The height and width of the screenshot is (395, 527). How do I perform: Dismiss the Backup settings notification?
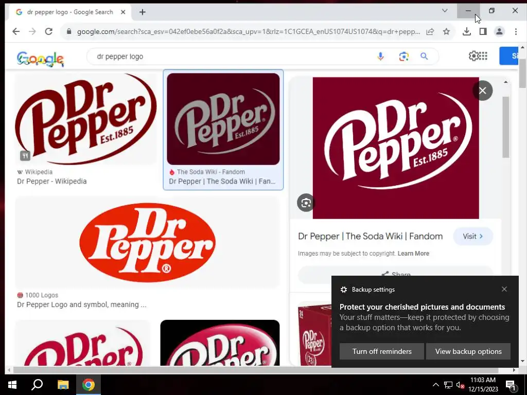(504, 289)
